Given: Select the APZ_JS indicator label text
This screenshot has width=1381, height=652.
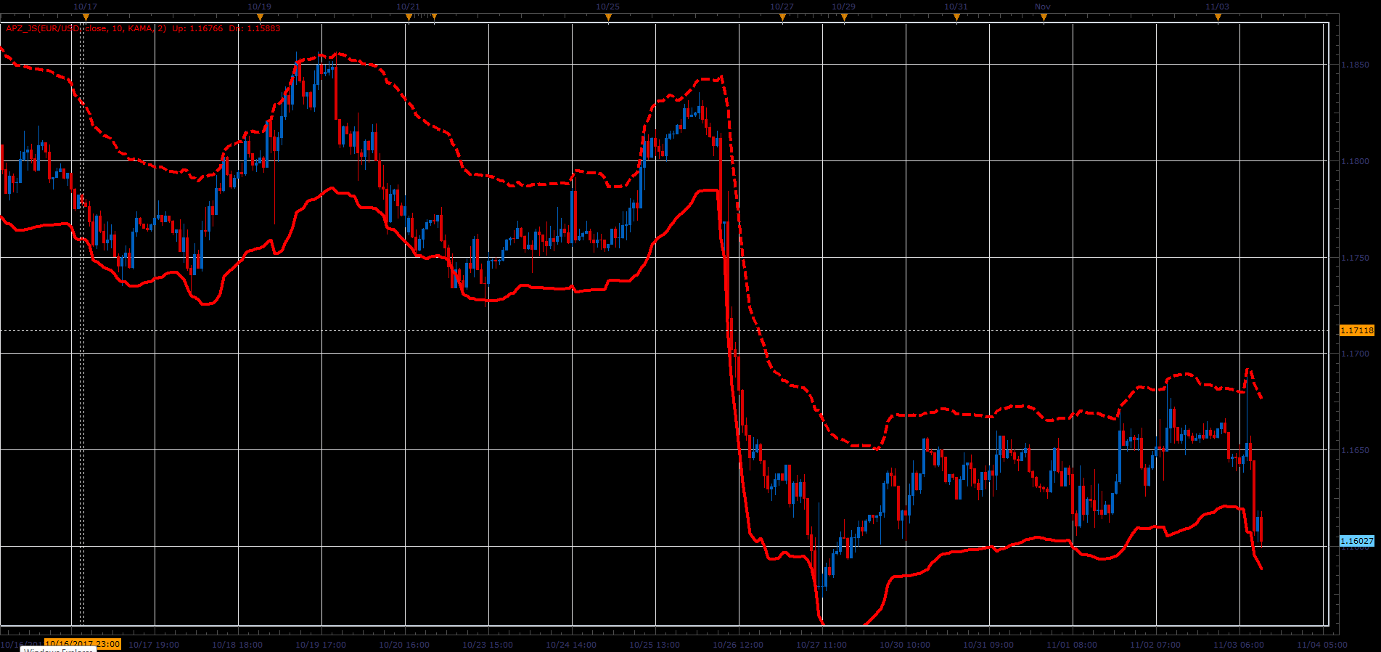Looking at the screenshot, I should [143, 28].
